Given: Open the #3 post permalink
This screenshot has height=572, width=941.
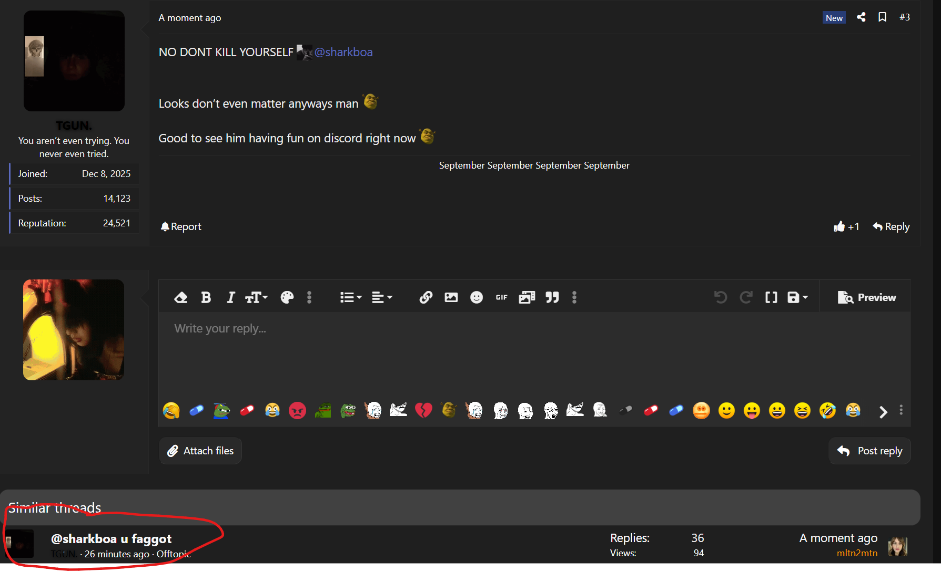Looking at the screenshot, I should 905,17.
